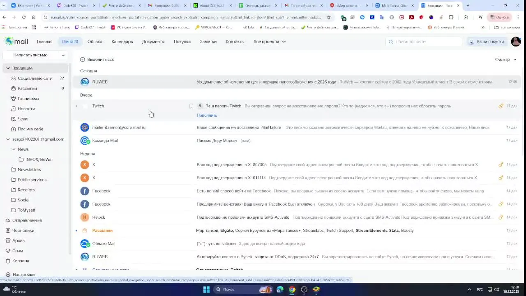Expand the Все проекты menu
The height and width of the screenshot is (296, 526).
coord(269,42)
